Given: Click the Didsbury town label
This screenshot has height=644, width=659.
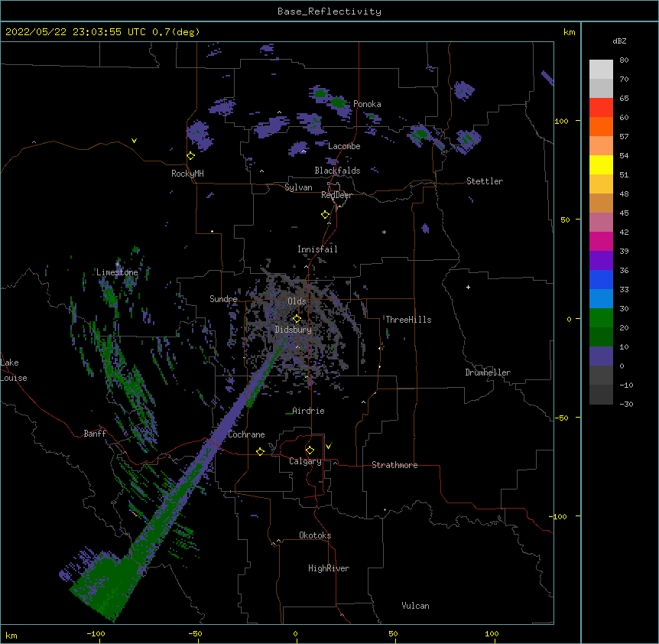Looking at the screenshot, I should click(x=293, y=330).
